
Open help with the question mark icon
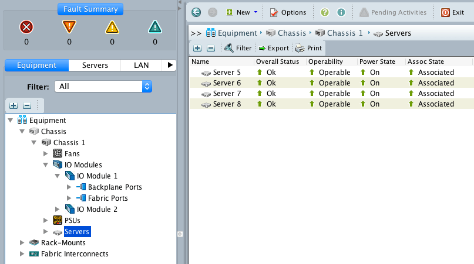(325, 12)
